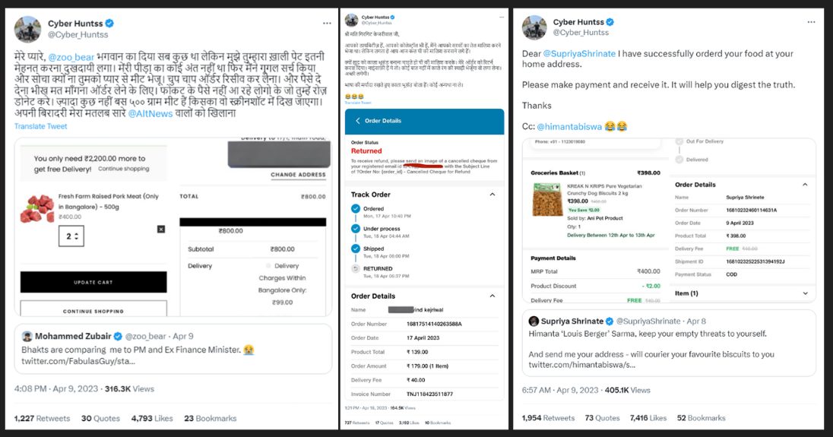Click the Shipped status checkmark circle
The width and height of the screenshot is (833, 437).
pos(356,249)
